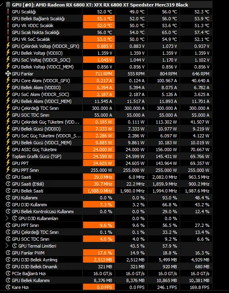Click the lightning icon beside GPU ASIC Güç Tüketimi
The image size is (229, 293).
click(8, 150)
